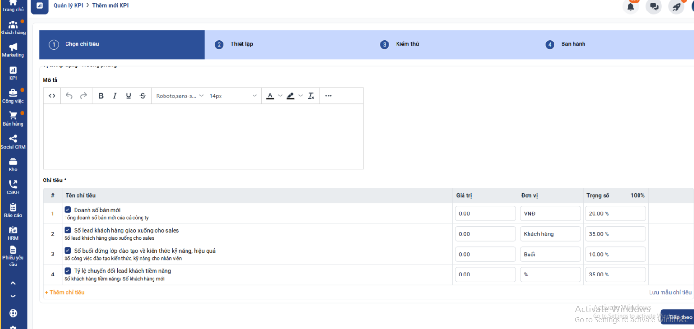
Task: Open the Roboto font family dropdown
Action: coord(180,96)
